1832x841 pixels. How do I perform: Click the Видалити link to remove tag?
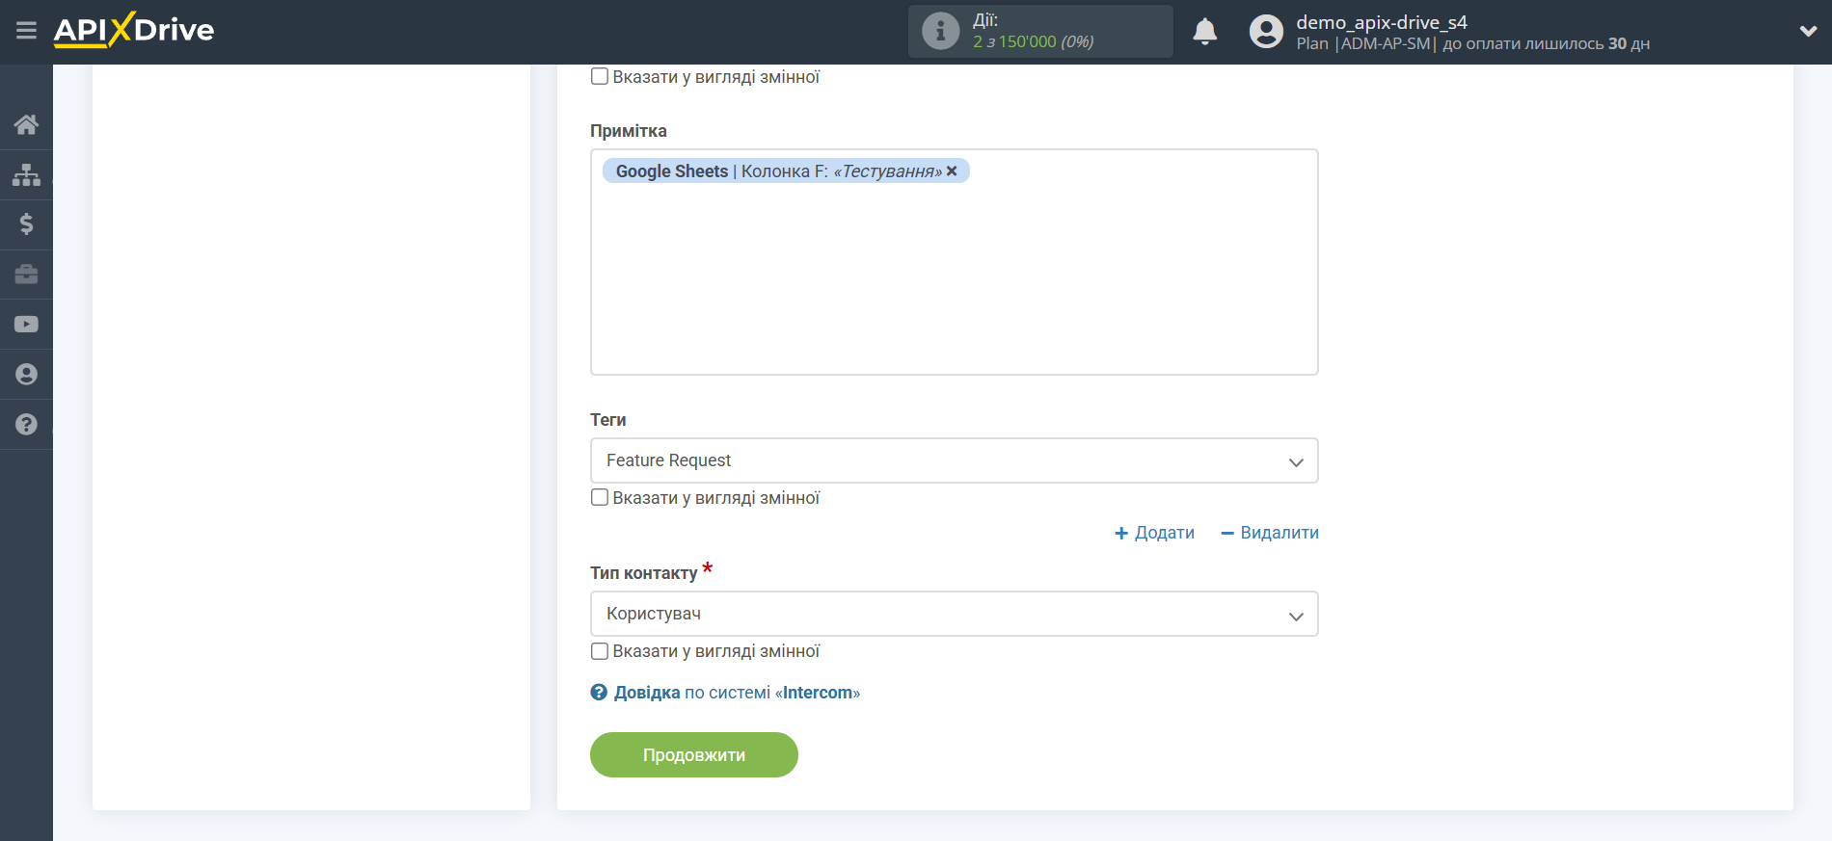point(1269,533)
